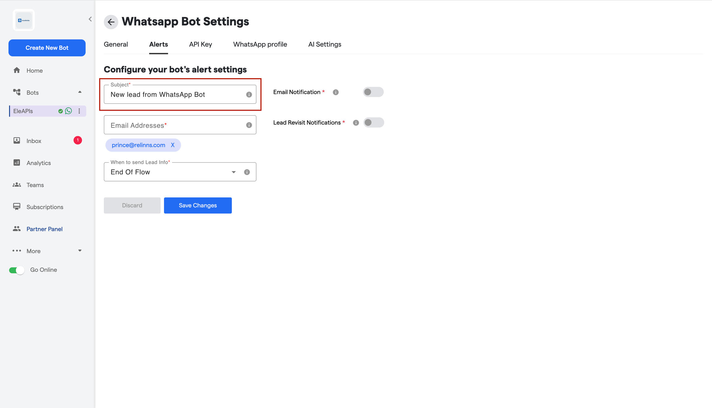Click the Create New Bot button
The width and height of the screenshot is (712, 408).
click(47, 48)
